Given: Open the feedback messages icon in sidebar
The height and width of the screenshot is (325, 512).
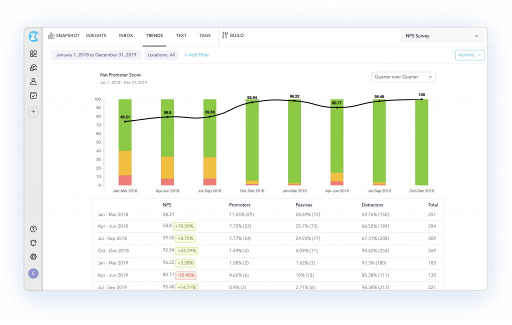Looking at the screenshot, I should pyautogui.click(x=33, y=67).
